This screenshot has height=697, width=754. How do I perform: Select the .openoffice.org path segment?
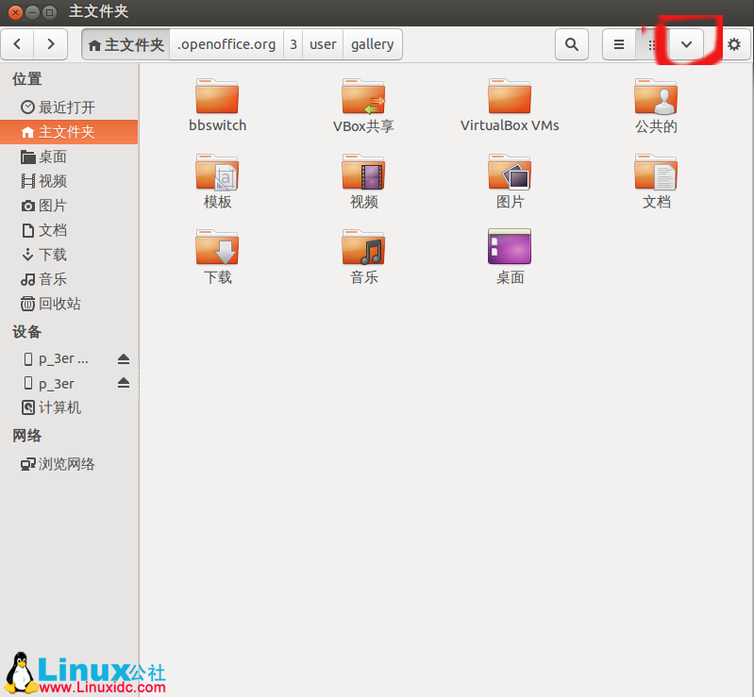pyautogui.click(x=226, y=44)
